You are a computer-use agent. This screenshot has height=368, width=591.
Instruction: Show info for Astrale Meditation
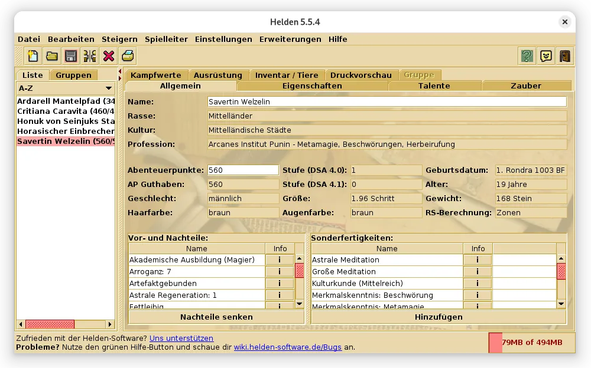pos(478,259)
